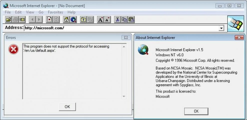Image resolution: width=247 pixels, height=120 pixels.
Task: Click the Back arrow button
Action: 32,19
